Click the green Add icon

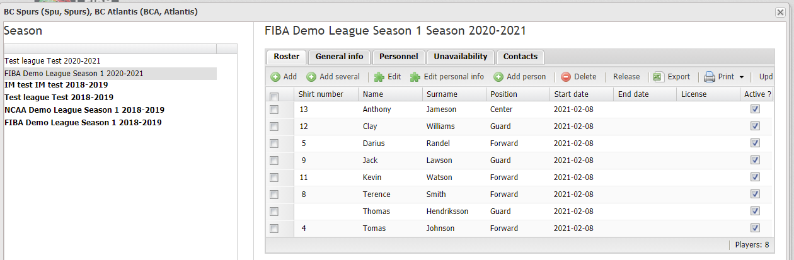(275, 77)
